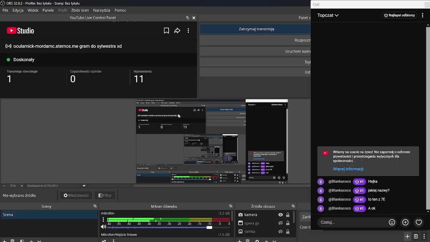
Task: Open source Właściwości
Action: (76, 195)
